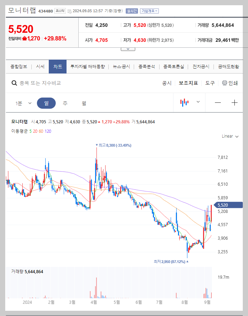
Task: Collapse the header panel with the chevron
Action: coord(127,49)
